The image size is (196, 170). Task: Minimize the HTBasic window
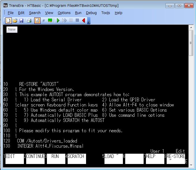tap(170, 6)
